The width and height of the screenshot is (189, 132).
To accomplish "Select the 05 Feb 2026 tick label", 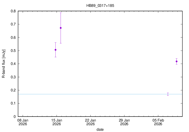I will coord(158,122).
